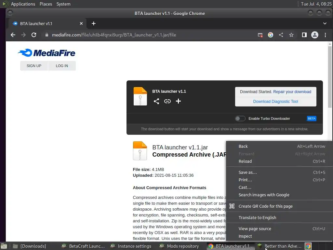
Task: Click the BETA badge
Action: coord(312,118)
